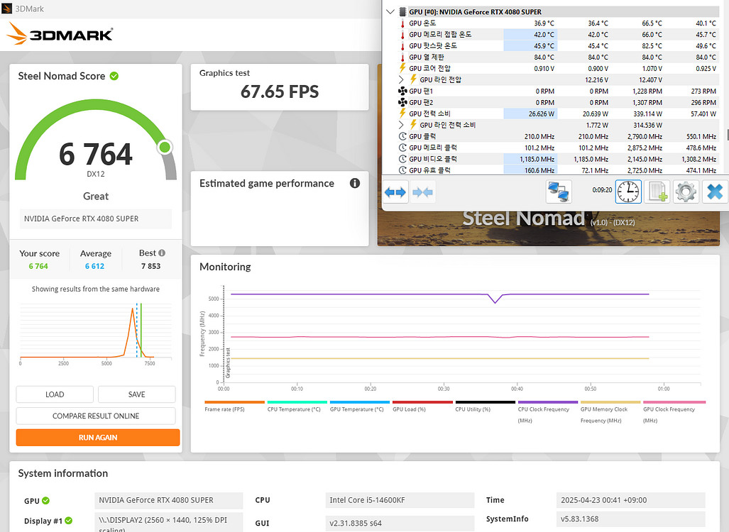
Task: Click the 3DMark app icon in the title bar
Action: 6,9
